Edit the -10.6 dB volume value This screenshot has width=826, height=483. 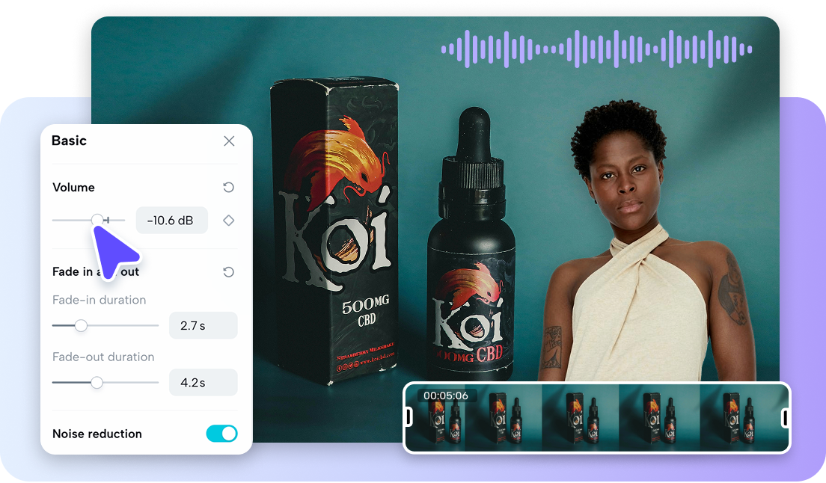coord(172,220)
